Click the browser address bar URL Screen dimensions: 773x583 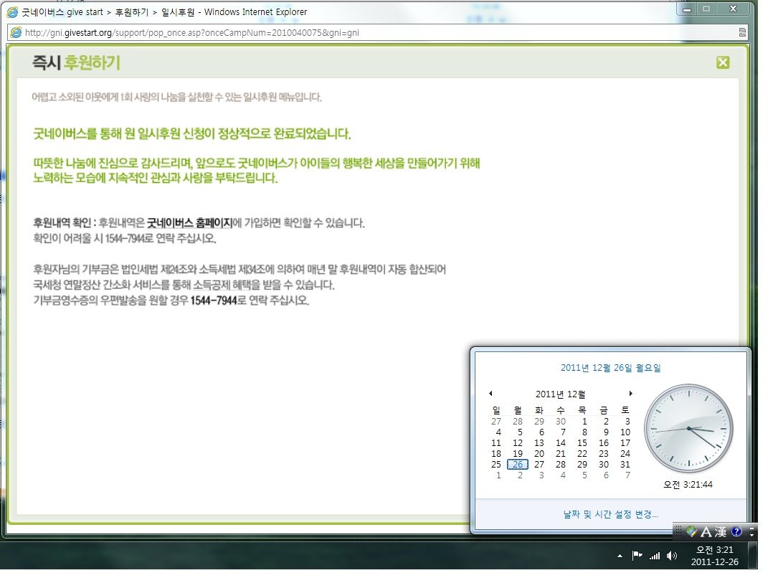[x=191, y=32]
